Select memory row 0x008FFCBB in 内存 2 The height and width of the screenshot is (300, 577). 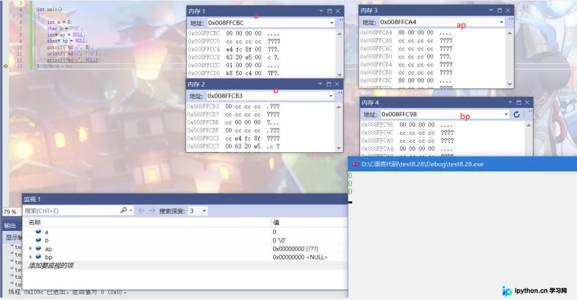click(233, 122)
